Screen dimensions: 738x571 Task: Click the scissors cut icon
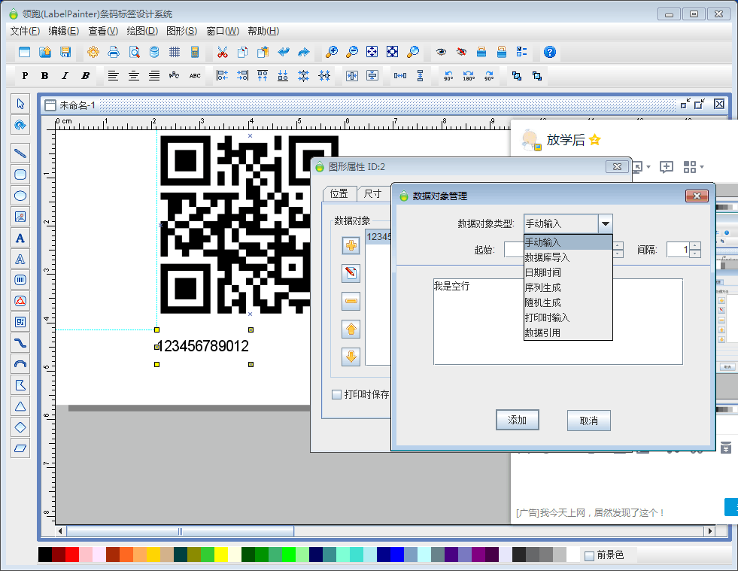222,52
